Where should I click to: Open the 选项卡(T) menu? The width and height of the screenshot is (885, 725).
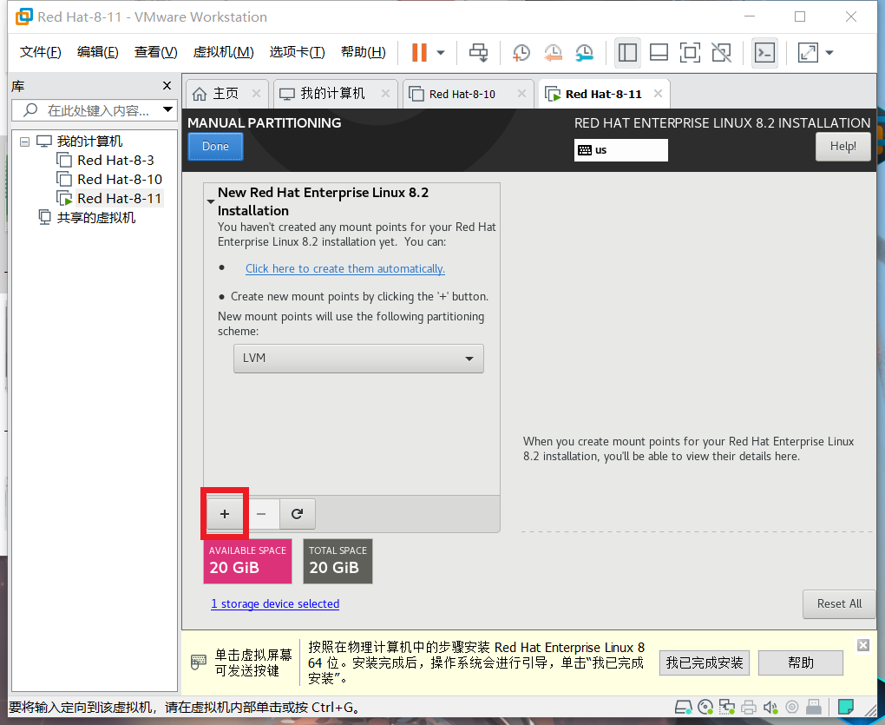(x=297, y=52)
